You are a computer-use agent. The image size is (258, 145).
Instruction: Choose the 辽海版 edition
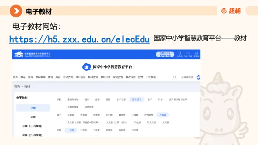135,115
